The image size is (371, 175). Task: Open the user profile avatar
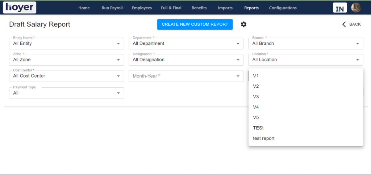pos(356,8)
